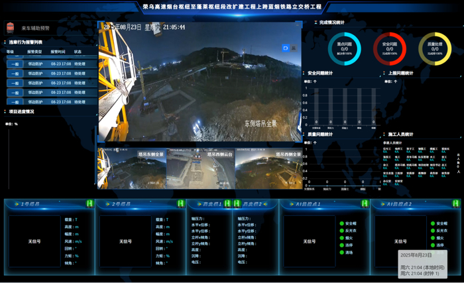Viewport: 464px width, 283px height.
Task: Click the 来车辅助预警 button
Action: (35, 28)
